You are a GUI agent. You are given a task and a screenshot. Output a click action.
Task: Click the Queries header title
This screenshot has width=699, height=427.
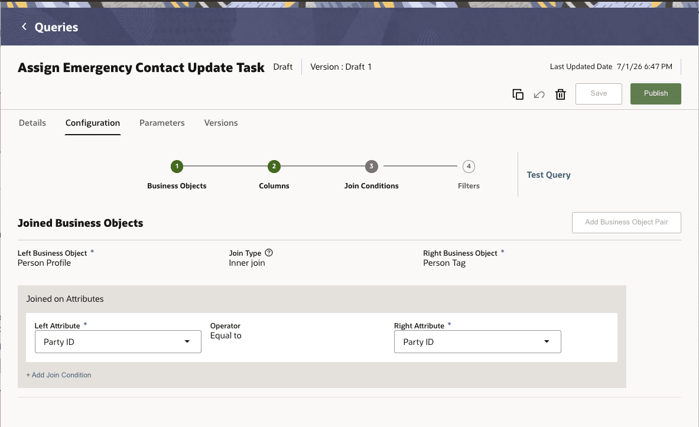[56, 27]
